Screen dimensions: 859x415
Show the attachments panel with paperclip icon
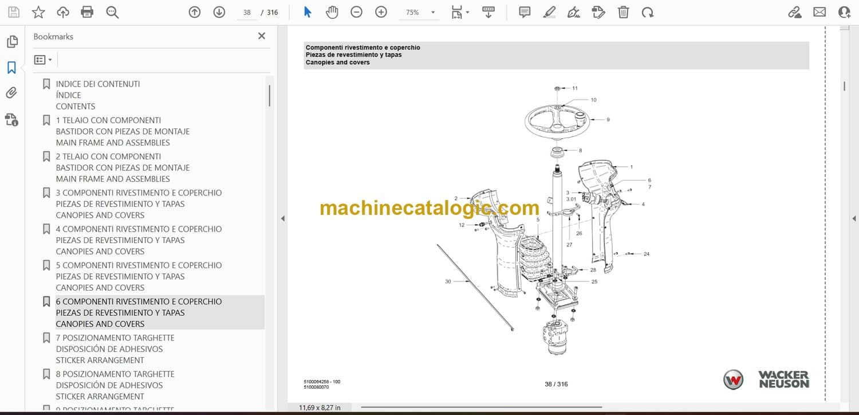(x=11, y=93)
